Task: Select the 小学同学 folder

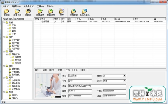Action: point(14,40)
